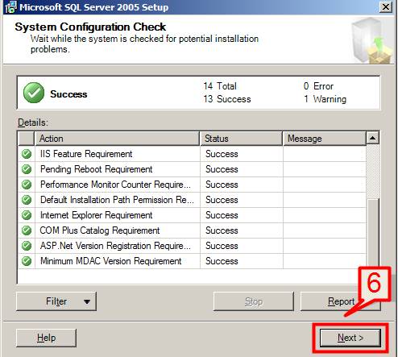Select the Pending Reboot Requirement row

coord(192,169)
